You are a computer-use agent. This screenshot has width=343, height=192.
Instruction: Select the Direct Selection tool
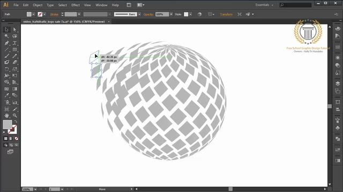[14, 29]
